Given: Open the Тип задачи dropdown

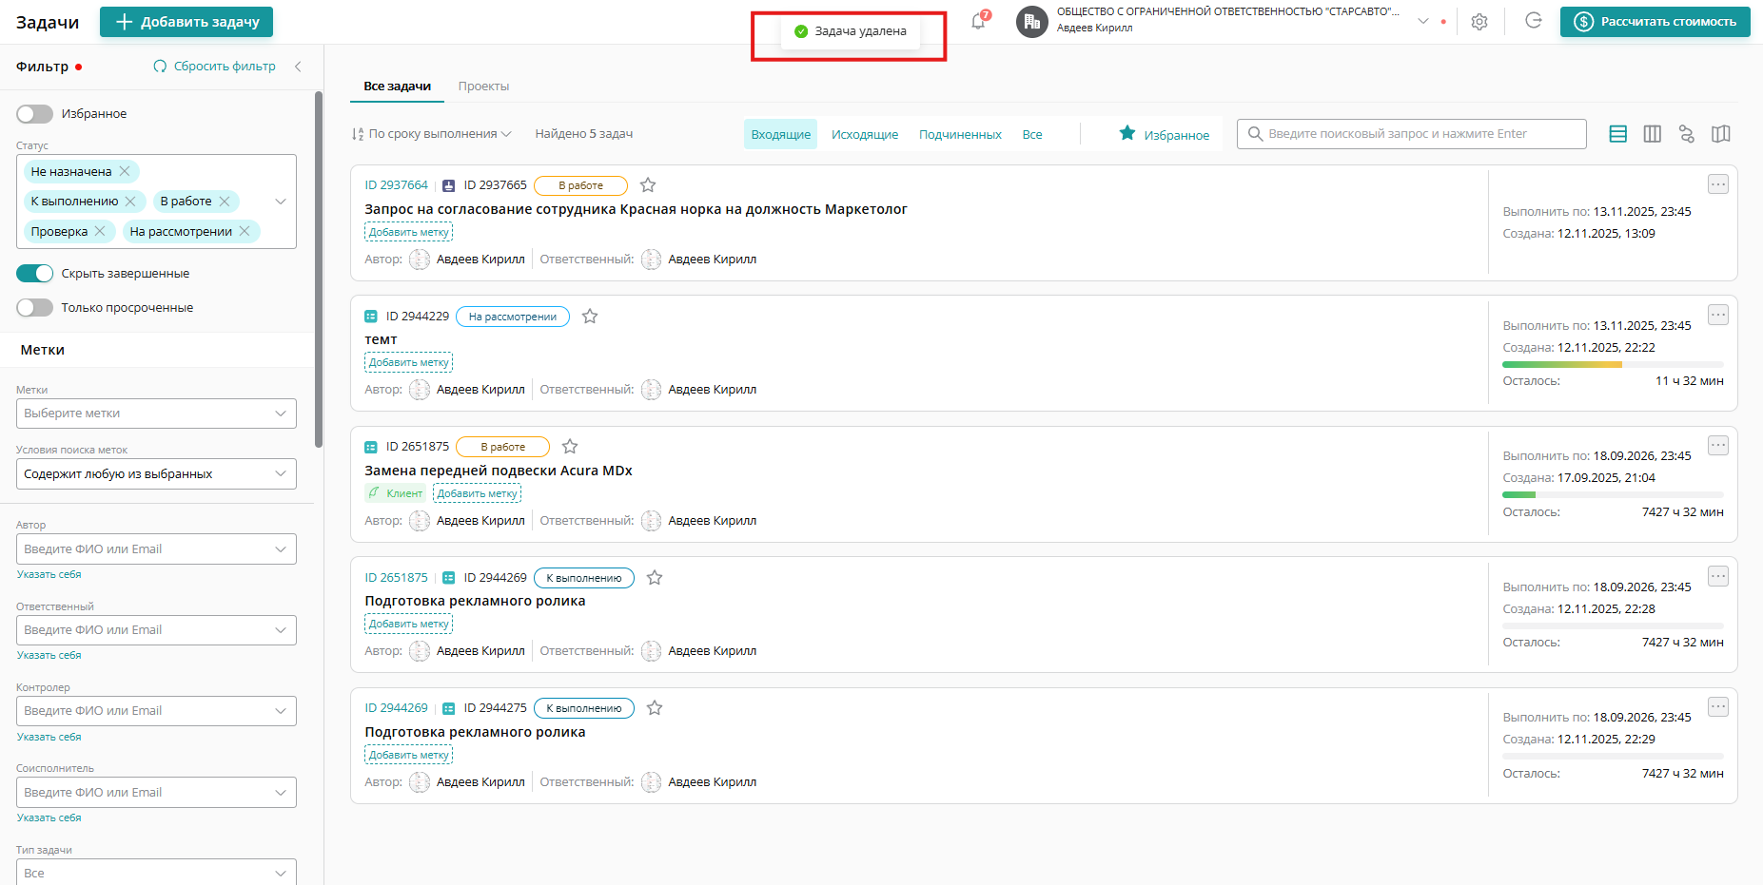Looking at the screenshot, I should click(156, 872).
